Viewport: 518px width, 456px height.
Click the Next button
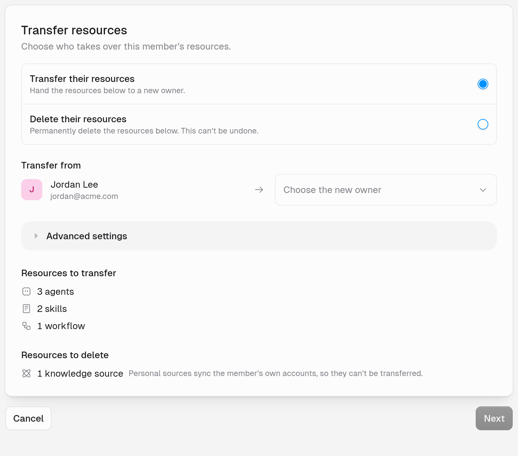(494, 418)
